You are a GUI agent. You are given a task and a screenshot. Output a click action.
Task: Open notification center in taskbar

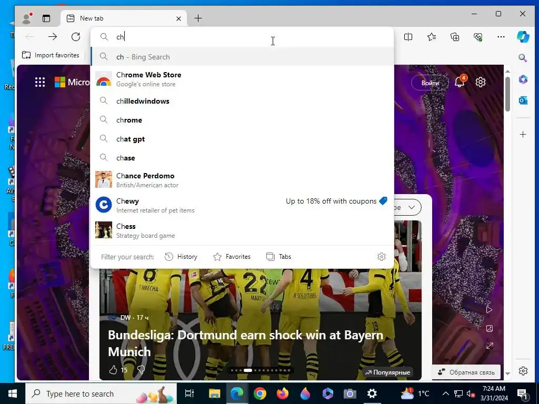pyautogui.click(x=522, y=393)
